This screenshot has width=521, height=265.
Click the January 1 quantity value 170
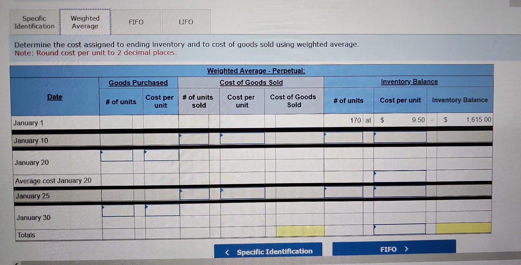click(x=355, y=120)
